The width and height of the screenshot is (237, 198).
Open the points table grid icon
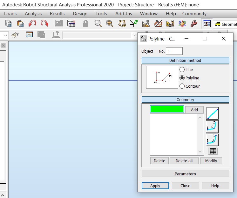(213, 151)
